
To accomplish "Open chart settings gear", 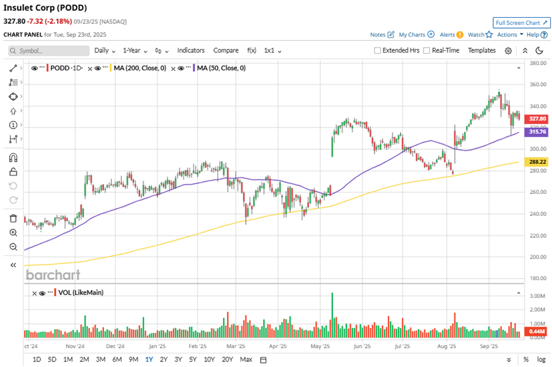I will 508,51.
